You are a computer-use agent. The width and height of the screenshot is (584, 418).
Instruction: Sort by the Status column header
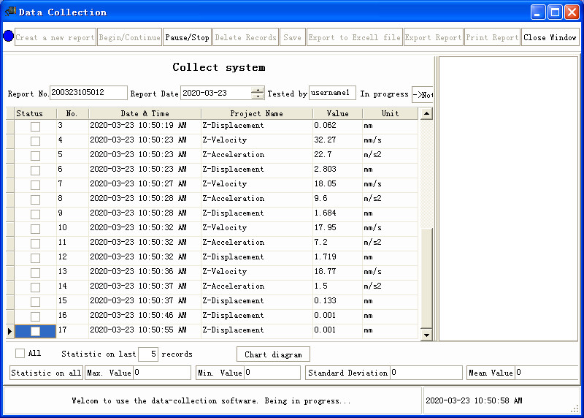[x=35, y=113]
